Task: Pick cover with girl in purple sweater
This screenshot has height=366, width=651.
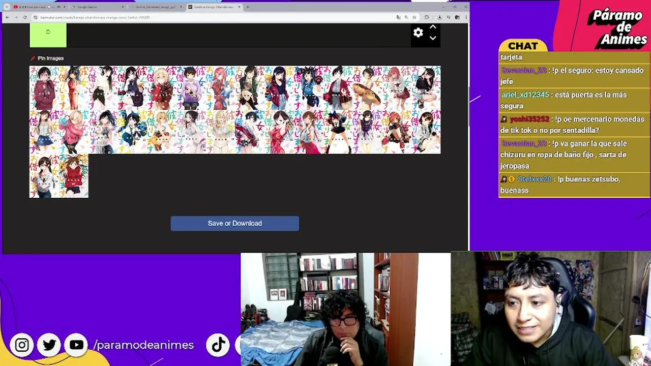Action: [191, 88]
